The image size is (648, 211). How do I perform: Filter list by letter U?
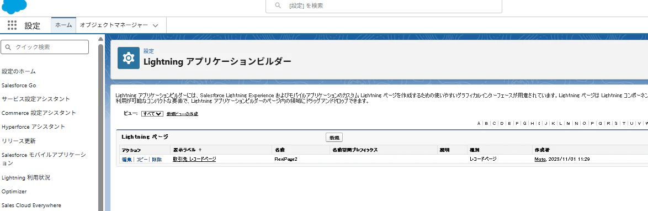tap(631, 123)
